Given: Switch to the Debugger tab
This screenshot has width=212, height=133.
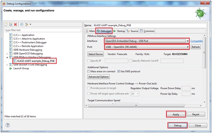Looking at the screenshot, I should 104,31.
